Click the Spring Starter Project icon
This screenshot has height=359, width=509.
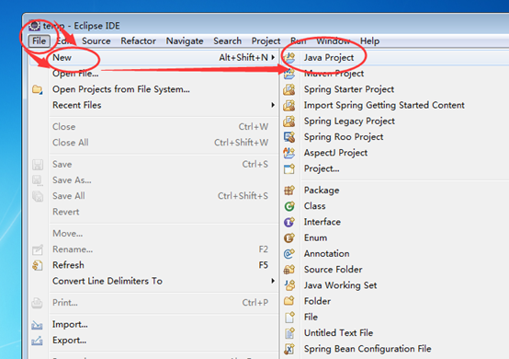pos(289,89)
